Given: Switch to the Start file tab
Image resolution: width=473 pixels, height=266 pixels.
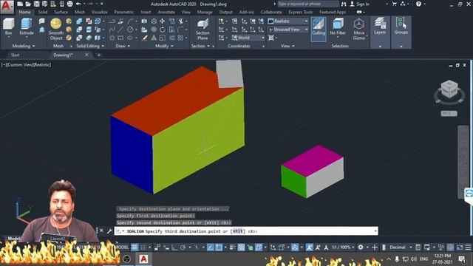Looking at the screenshot, I should tap(15, 55).
